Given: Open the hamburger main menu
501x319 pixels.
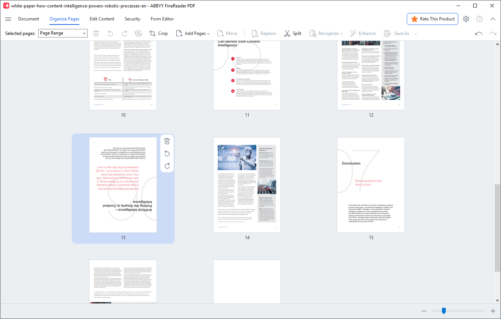Looking at the screenshot, I should click(x=8, y=19).
